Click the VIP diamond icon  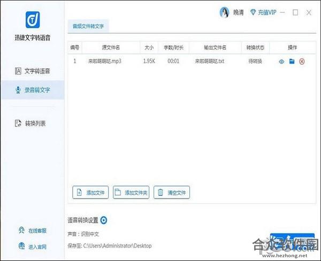pos(253,12)
